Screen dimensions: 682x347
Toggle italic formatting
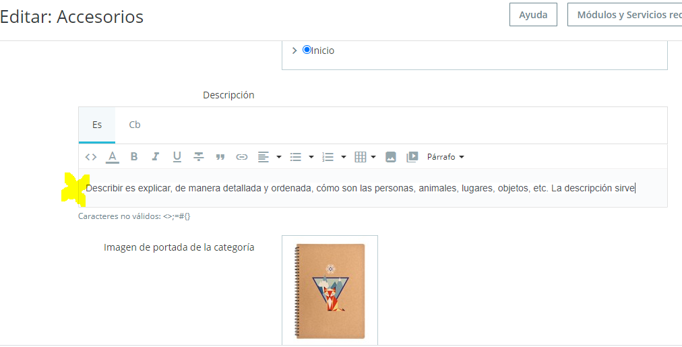point(155,157)
